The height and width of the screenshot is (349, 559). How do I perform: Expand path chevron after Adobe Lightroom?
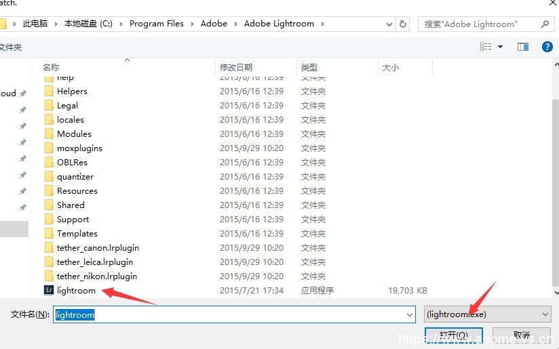[x=322, y=24]
